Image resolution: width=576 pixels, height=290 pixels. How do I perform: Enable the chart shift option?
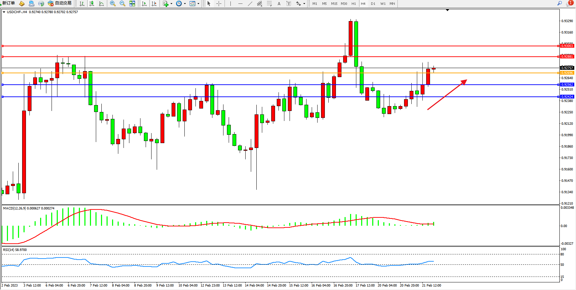click(154, 3)
